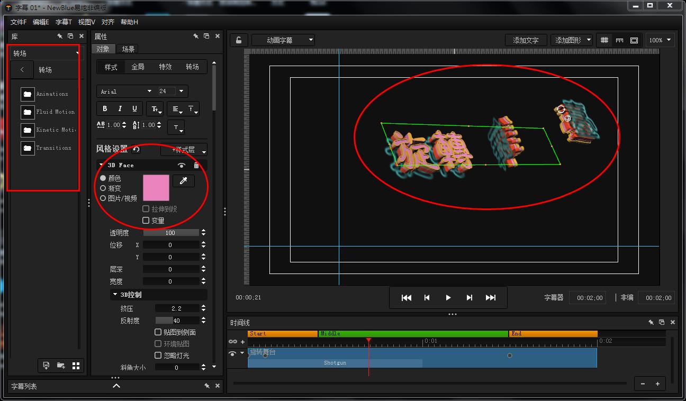Click the timeline link icon
The width and height of the screenshot is (686, 401).
[233, 342]
